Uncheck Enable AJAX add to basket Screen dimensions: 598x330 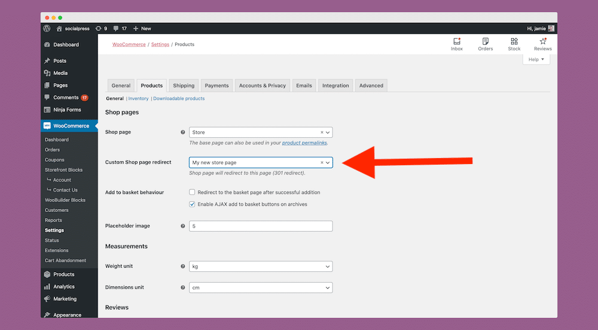[x=192, y=204]
